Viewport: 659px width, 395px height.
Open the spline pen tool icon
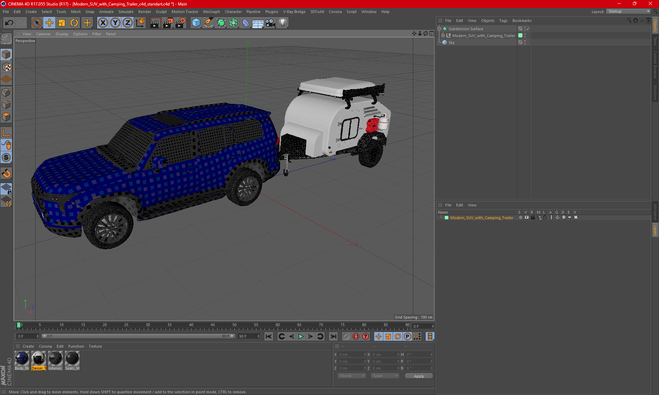pos(209,23)
